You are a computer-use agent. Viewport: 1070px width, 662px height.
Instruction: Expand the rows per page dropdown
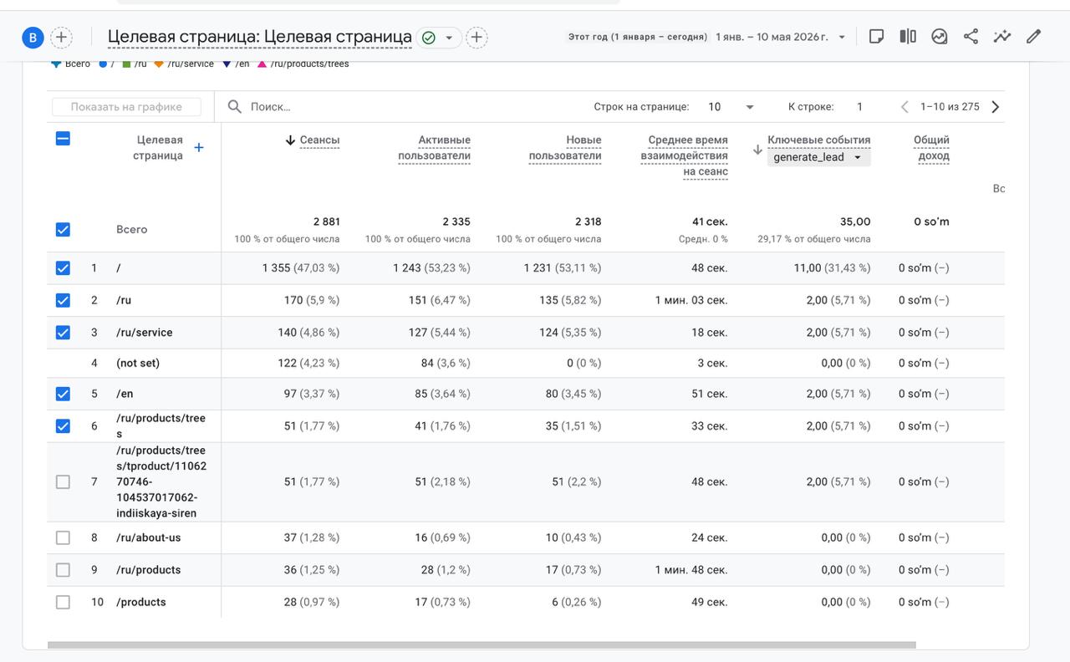tap(731, 107)
